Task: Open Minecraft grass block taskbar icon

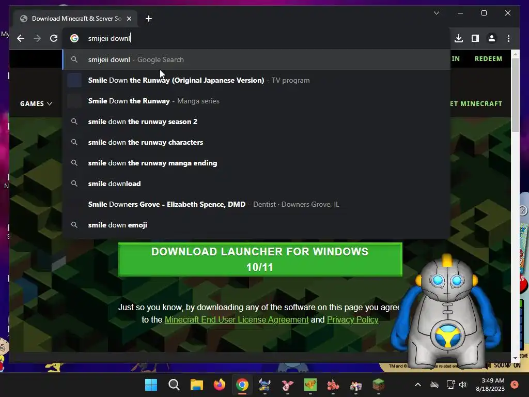Action: click(379, 385)
